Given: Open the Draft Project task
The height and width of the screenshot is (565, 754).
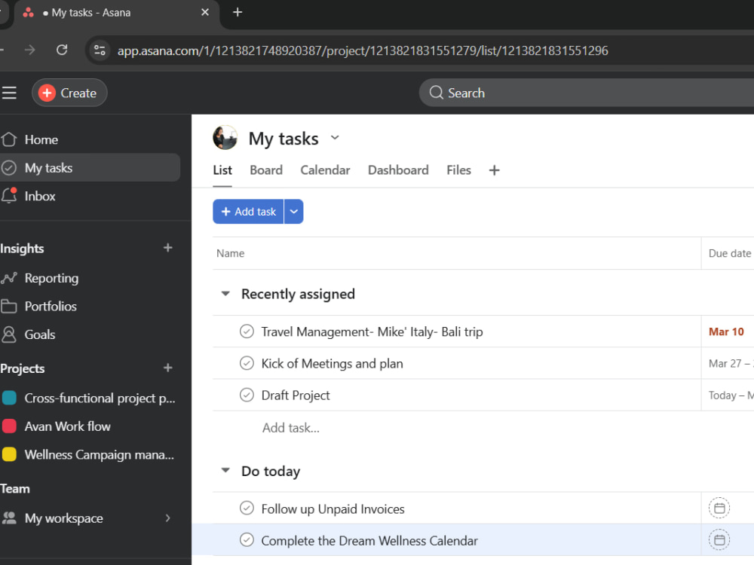Looking at the screenshot, I should (x=296, y=395).
